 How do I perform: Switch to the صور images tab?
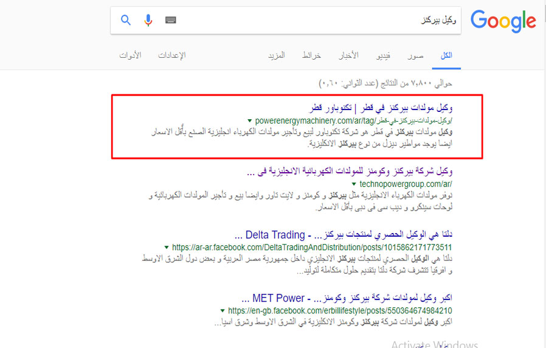point(415,55)
